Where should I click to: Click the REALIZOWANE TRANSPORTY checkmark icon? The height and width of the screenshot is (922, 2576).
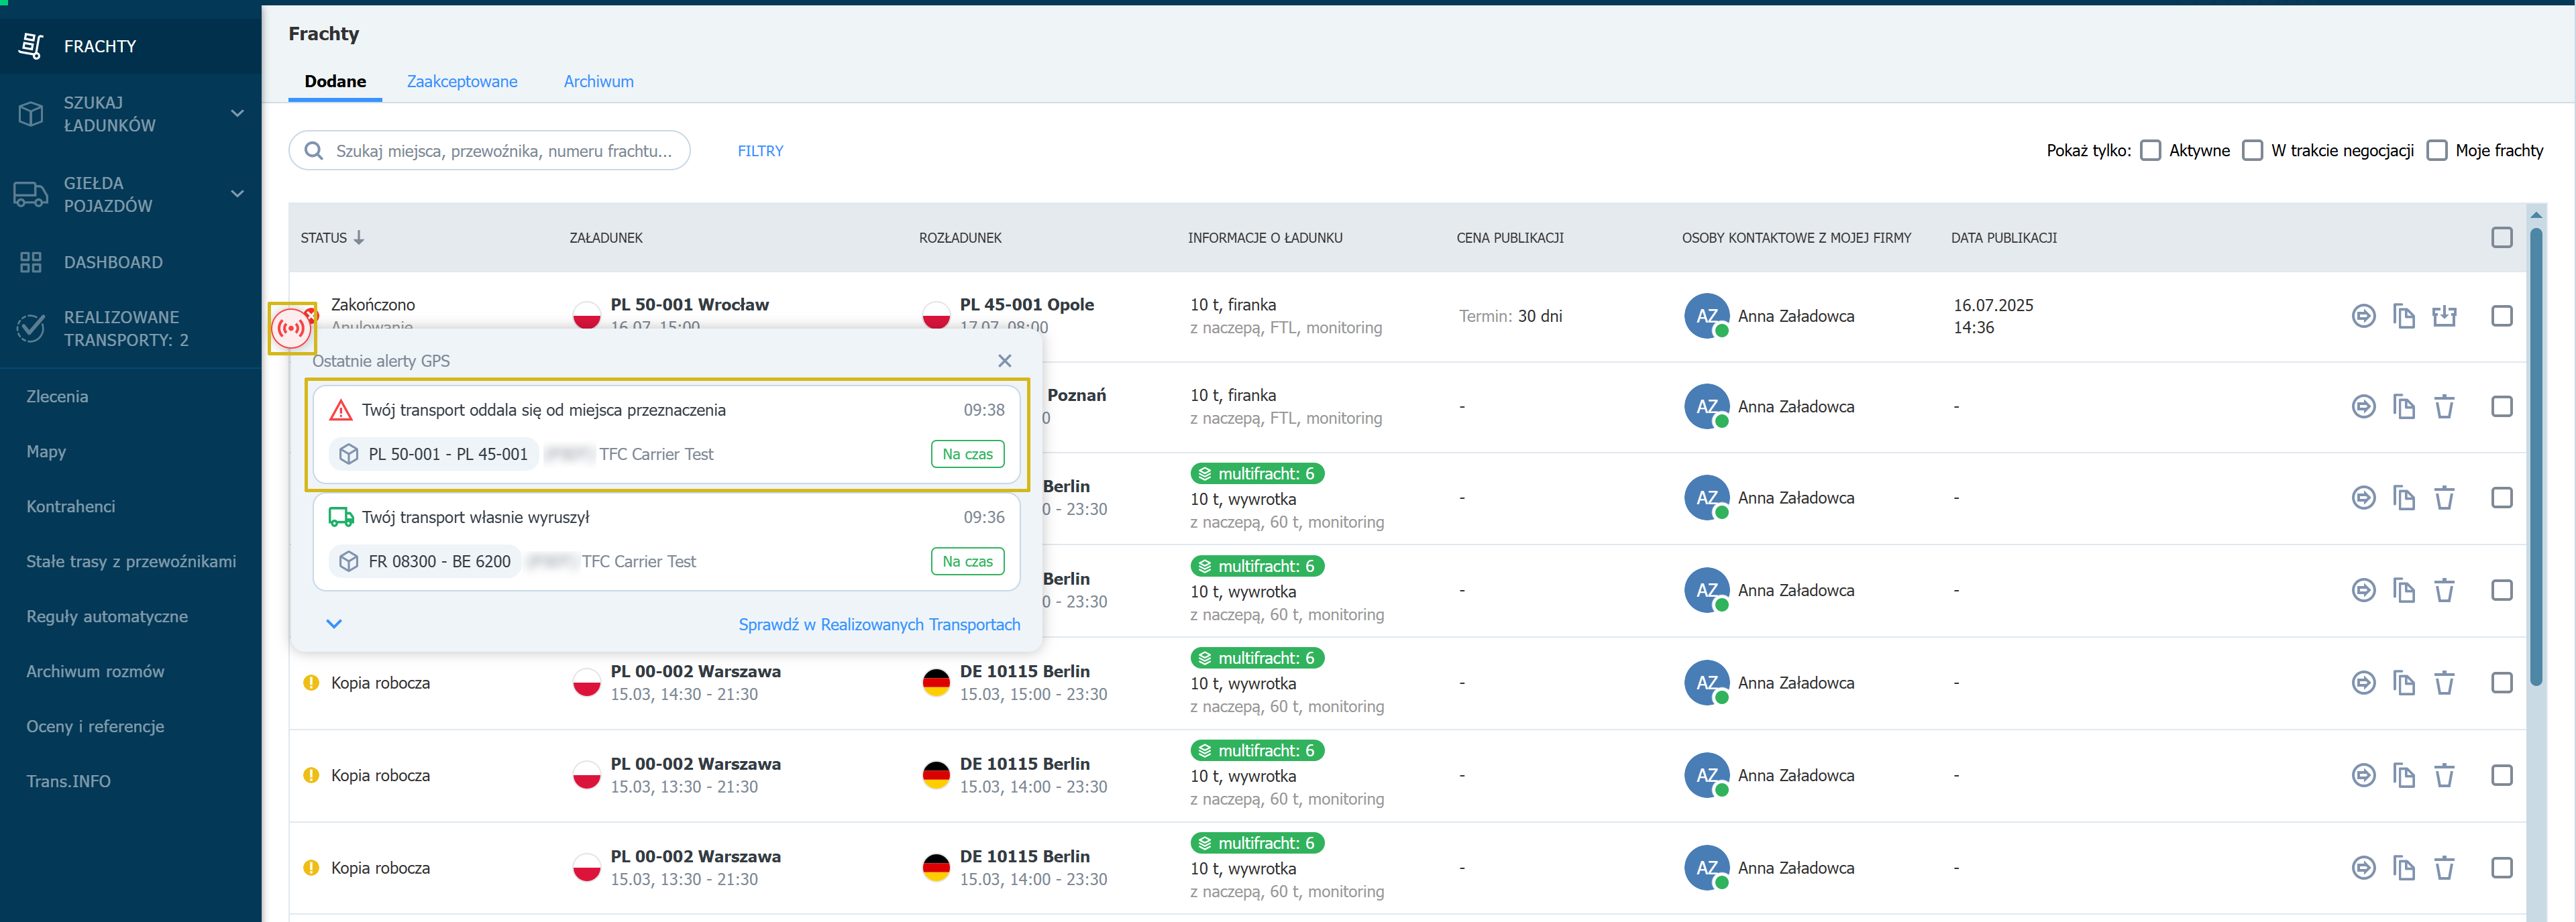pos(31,328)
